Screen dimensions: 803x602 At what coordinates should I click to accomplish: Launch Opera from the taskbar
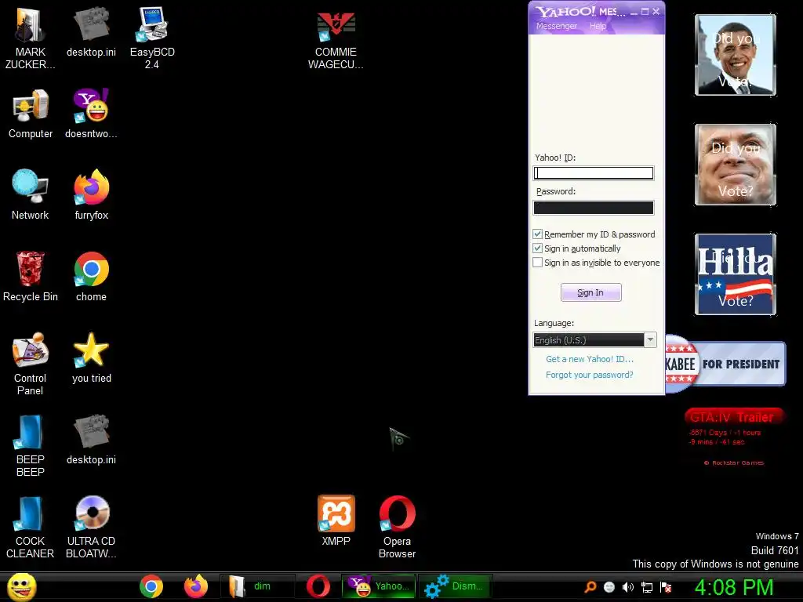[318, 586]
